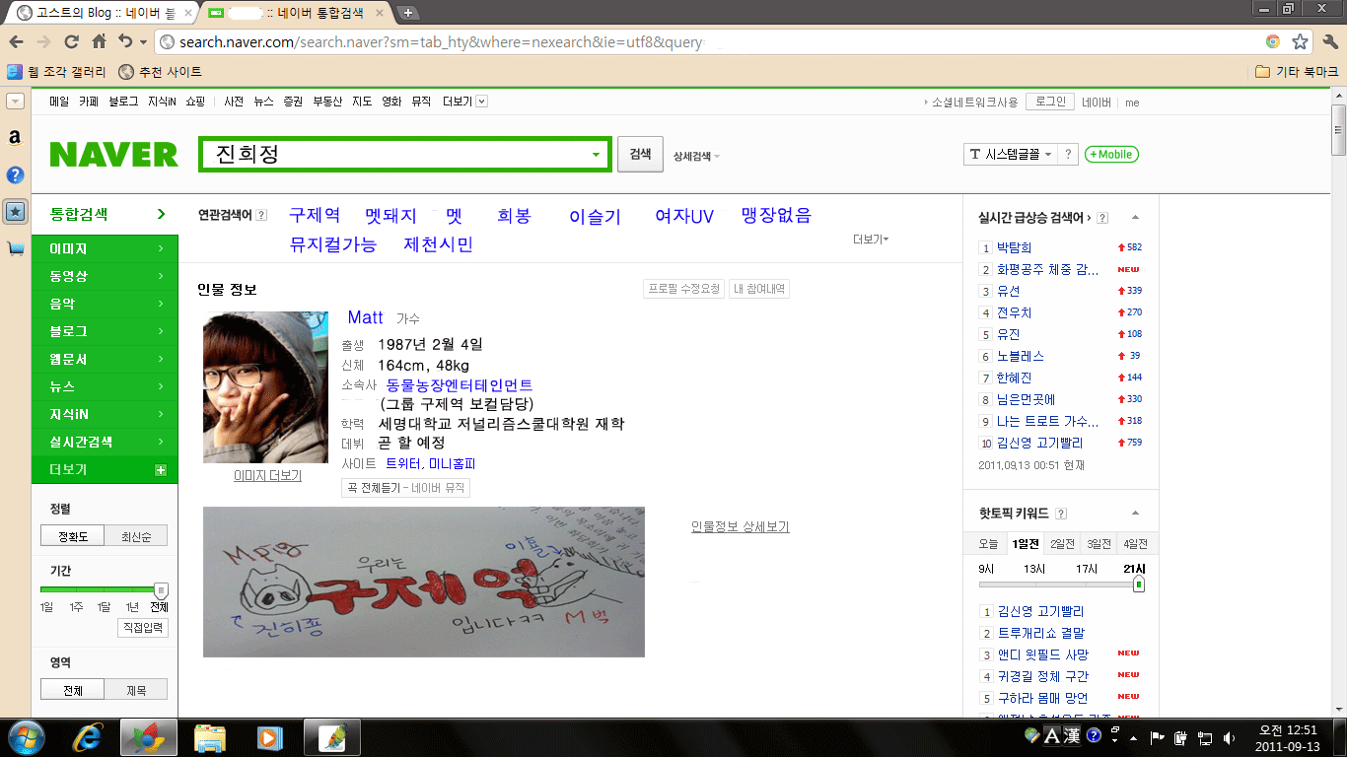The width and height of the screenshot is (1347, 757).
Task: Open the back/forward history dropdown arrow
Action: point(143,42)
